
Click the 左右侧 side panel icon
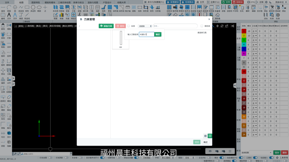(x=55, y=8)
